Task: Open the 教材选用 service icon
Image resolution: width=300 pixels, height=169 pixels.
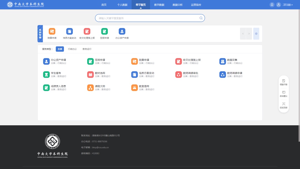Action: point(90,75)
